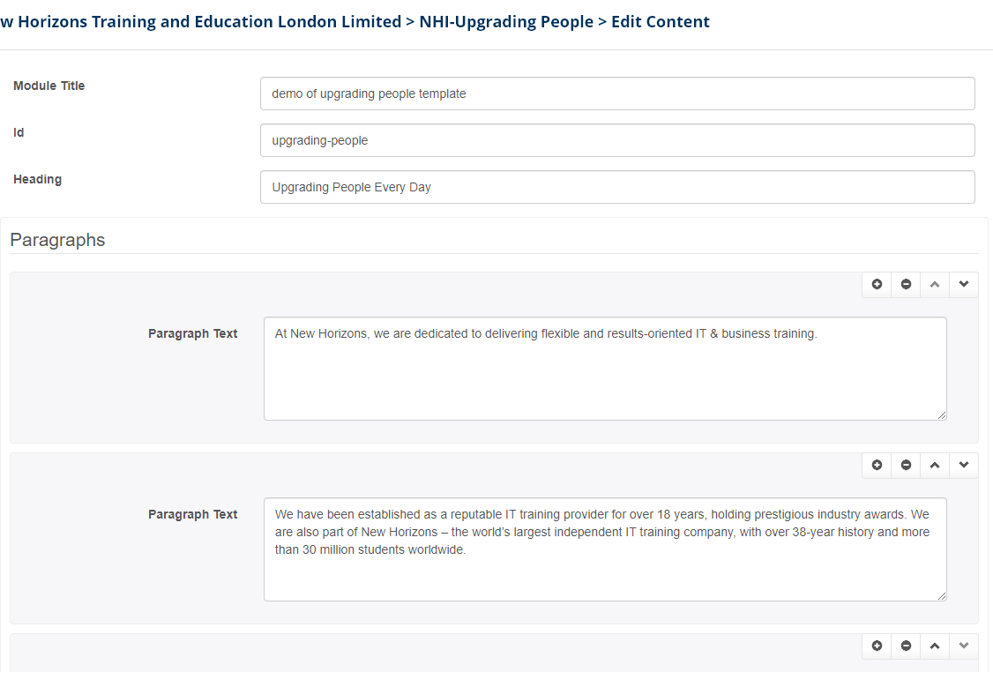Delete the third paragraph block
Image resolution: width=993 pixels, height=687 pixels.
(x=906, y=646)
